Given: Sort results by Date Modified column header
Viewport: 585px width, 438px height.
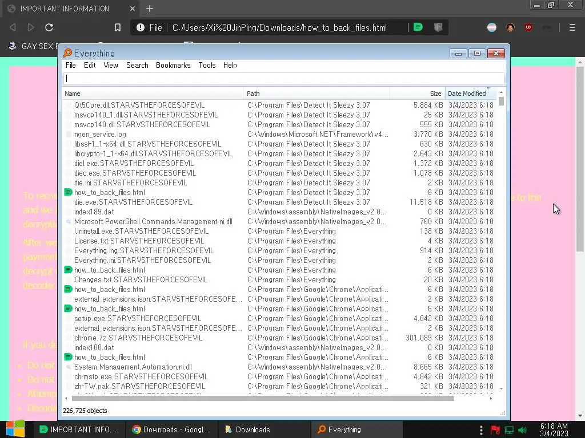Looking at the screenshot, I should [x=471, y=94].
